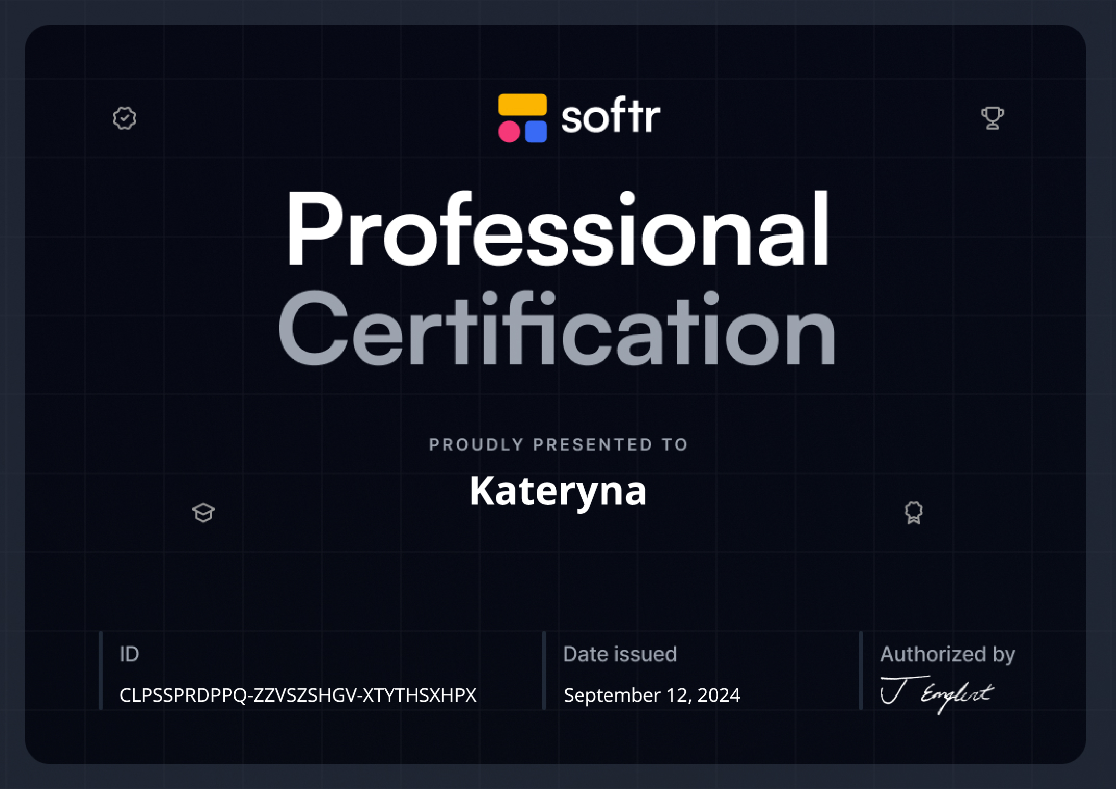Click the graduation cap icon
This screenshot has width=1116, height=789.
click(x=203, y=513)
